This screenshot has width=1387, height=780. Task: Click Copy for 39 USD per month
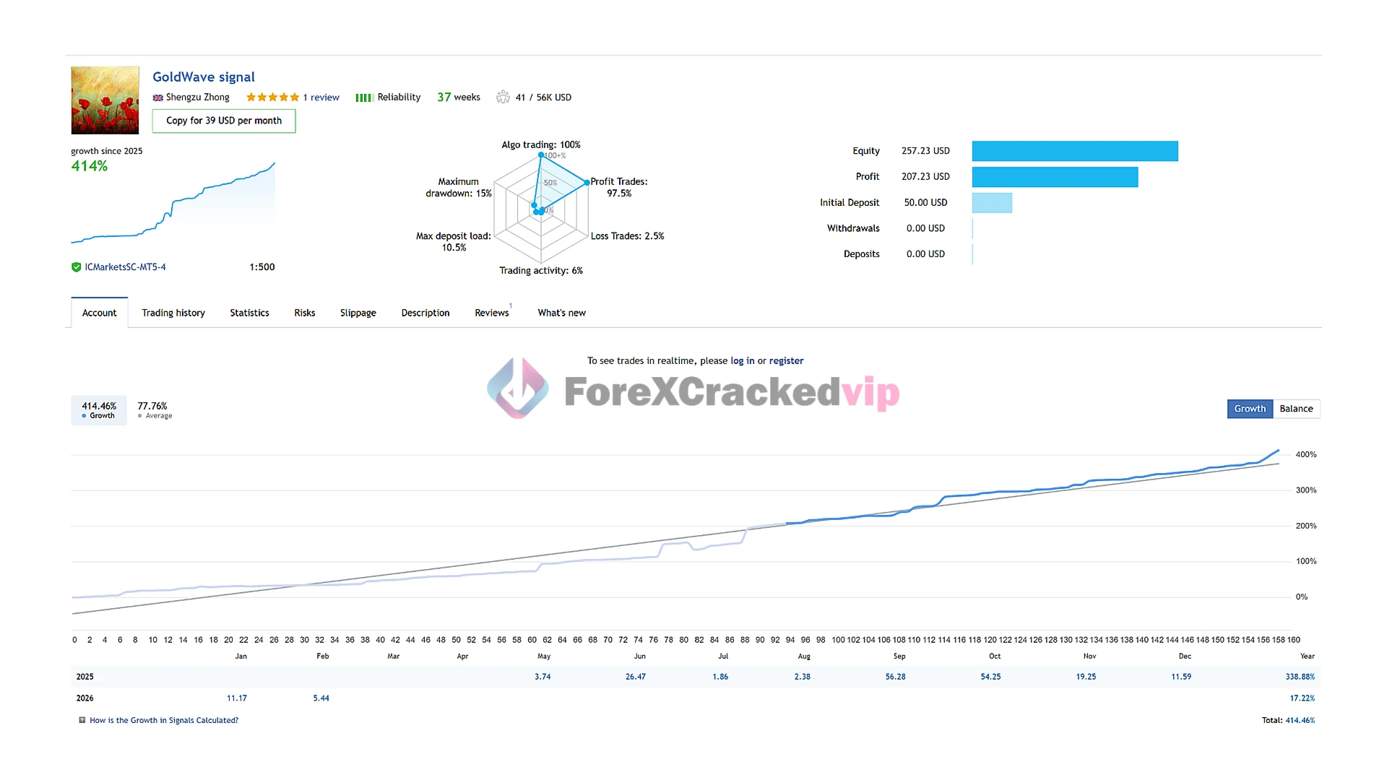[224, 121]
